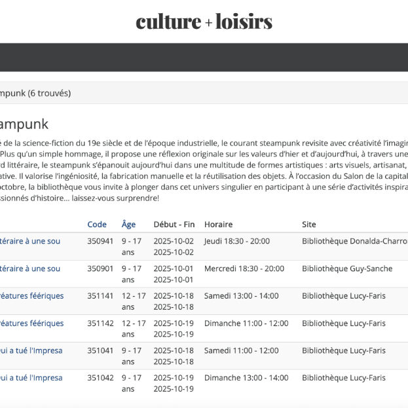Sort the table by Âge column
Screen dimensions: 408x408
point(128,224)
